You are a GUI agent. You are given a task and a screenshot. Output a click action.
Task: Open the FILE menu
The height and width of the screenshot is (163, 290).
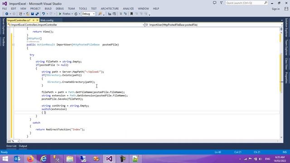(x=5, y=9)
